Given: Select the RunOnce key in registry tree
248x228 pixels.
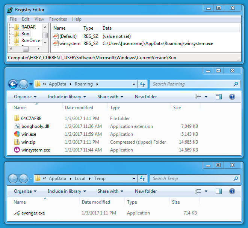Looking at the screenshot, I should (30, 40).
